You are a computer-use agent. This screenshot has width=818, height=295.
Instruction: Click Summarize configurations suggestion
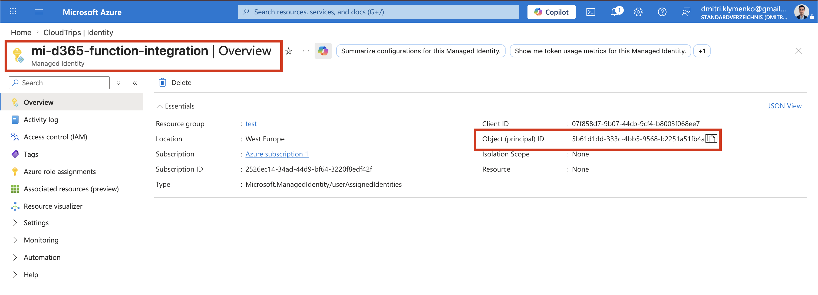[x=421, y=51]
